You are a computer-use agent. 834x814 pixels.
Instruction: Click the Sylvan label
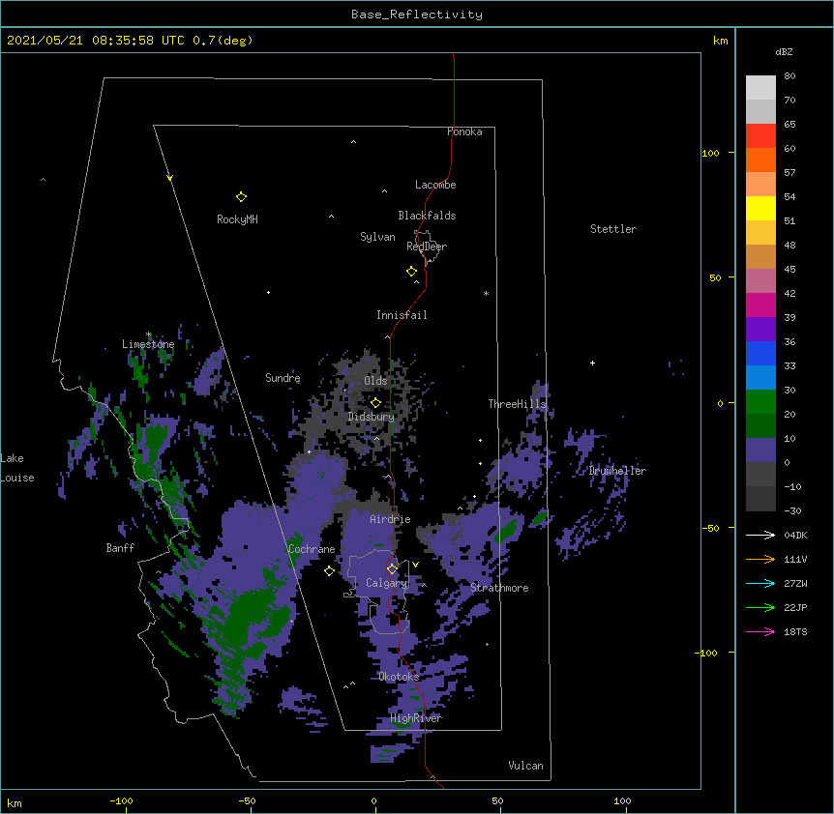tap(377, 237)
